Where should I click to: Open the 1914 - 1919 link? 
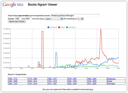(52, 81)
